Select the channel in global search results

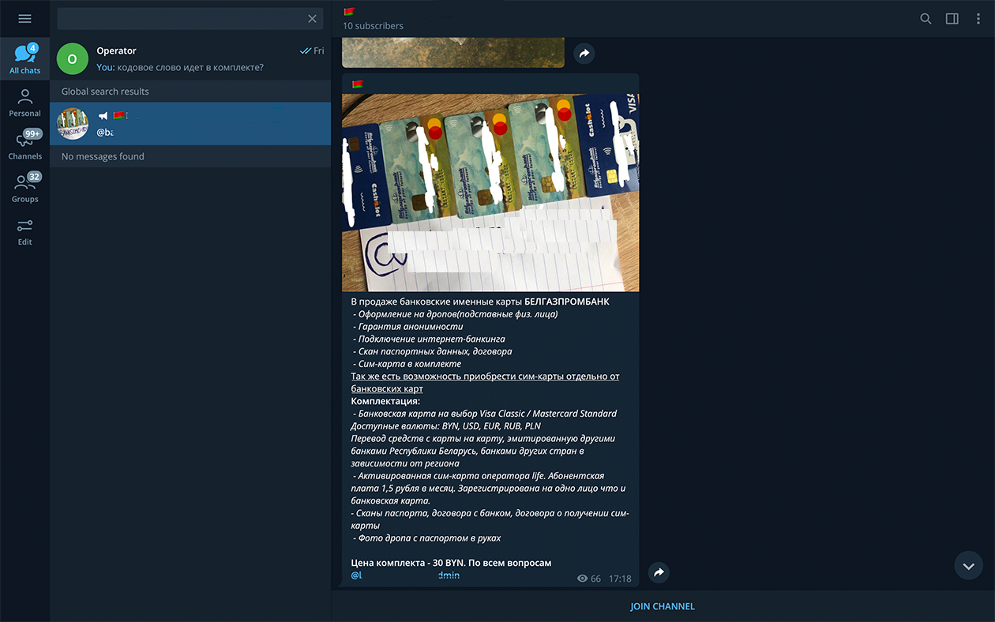pos(190,124)
